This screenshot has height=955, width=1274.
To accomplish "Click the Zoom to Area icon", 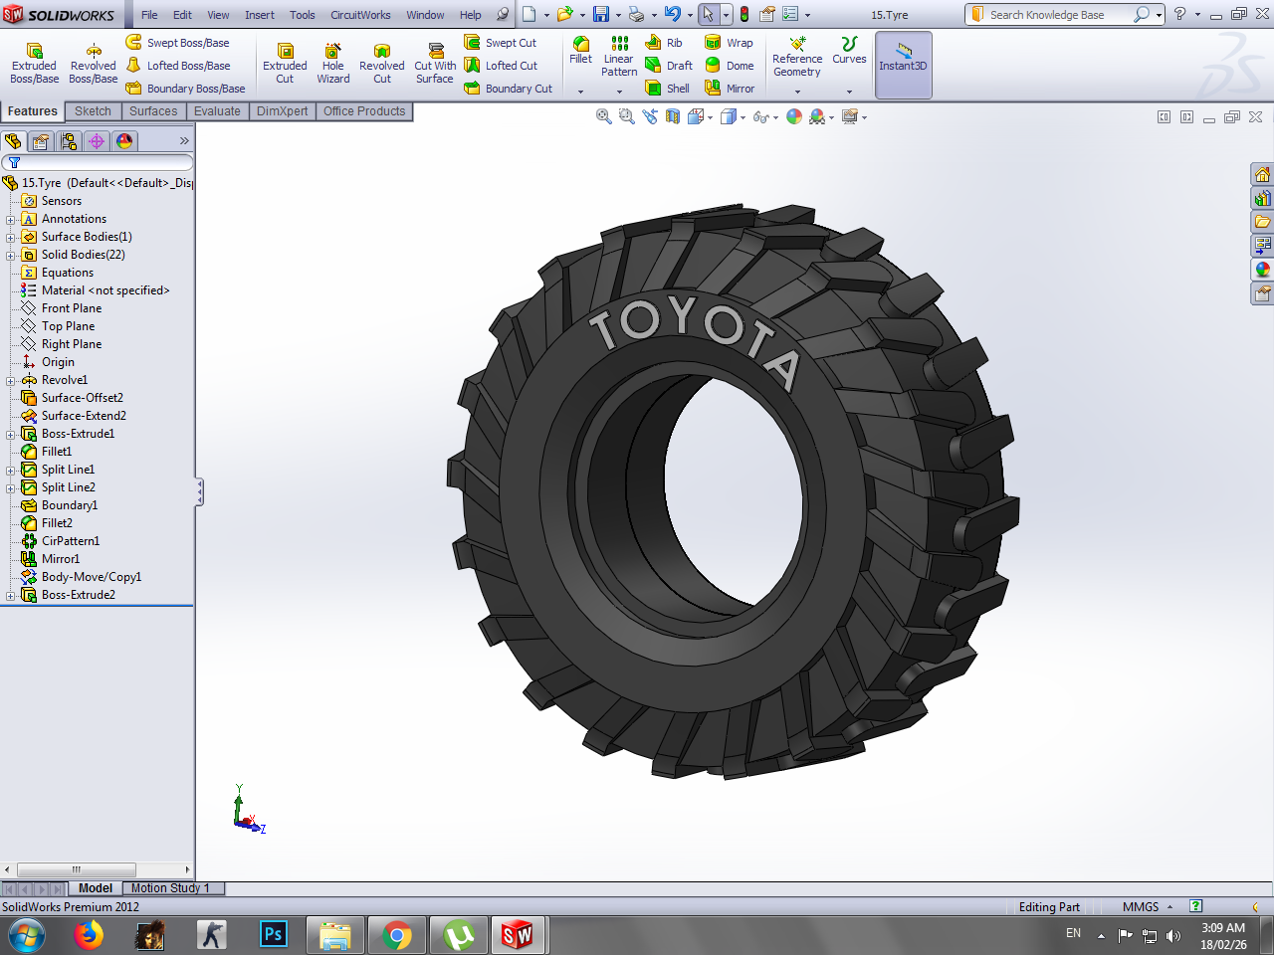I will [x=626, y=116].
